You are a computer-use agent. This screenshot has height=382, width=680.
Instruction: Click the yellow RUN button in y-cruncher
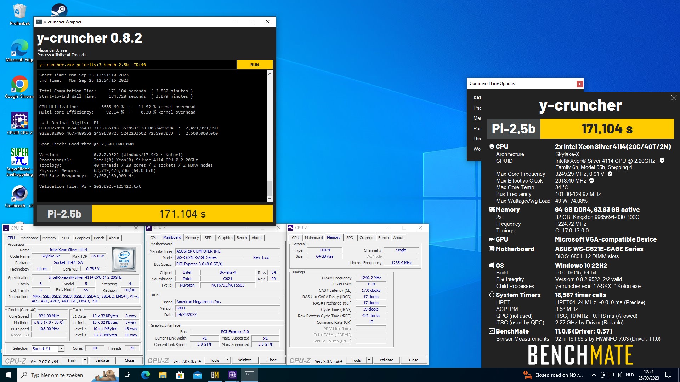pos(255,65)
